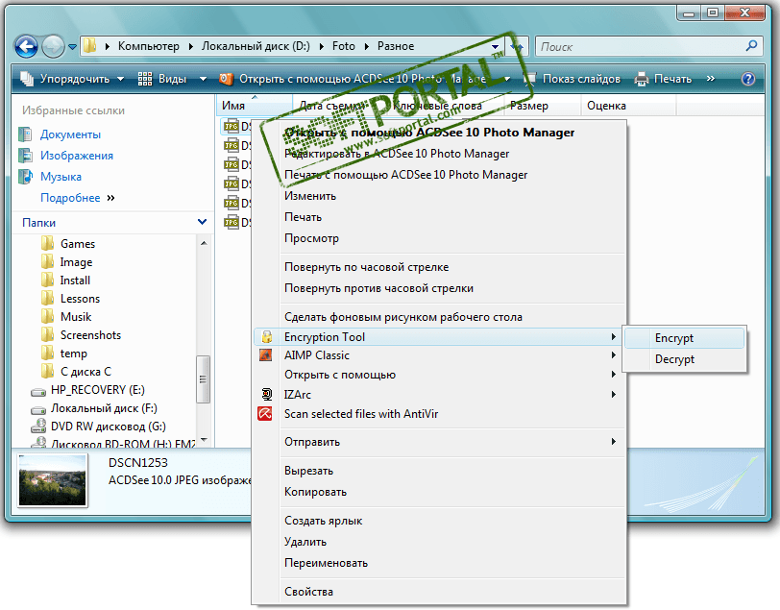Collapse the Папки folders pane

point(202,222)
